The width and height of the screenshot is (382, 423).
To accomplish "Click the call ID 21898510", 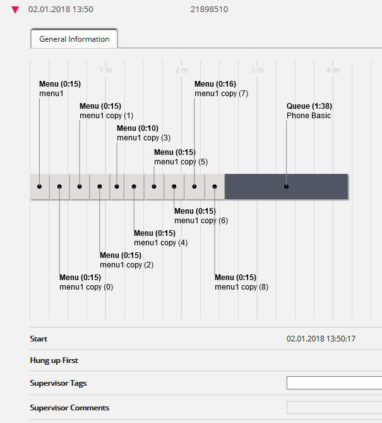I will tap(209, 10).
